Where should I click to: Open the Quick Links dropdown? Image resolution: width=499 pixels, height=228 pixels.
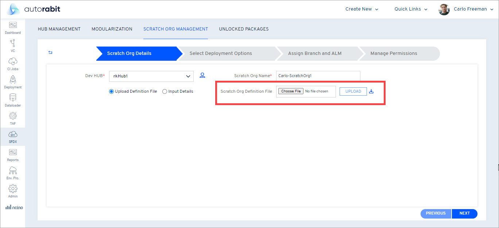410,9
